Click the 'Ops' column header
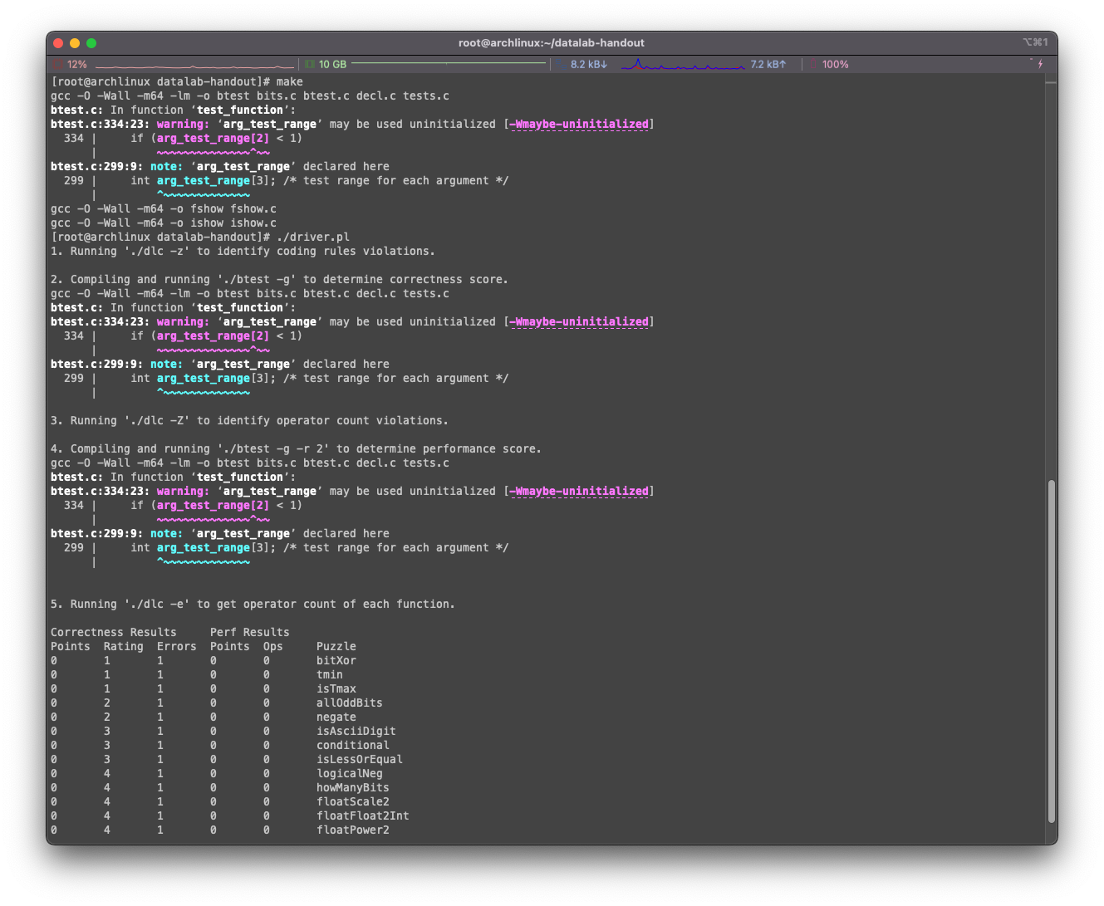Screen dimensions: 1104x906 pos(273,646)
